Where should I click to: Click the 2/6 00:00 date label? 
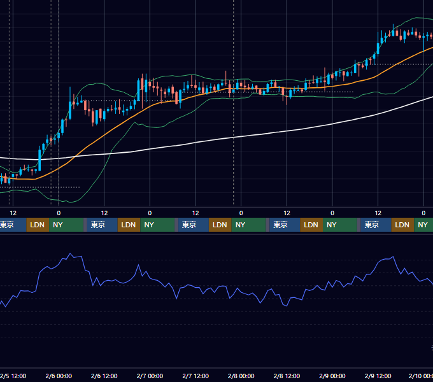coord(59,376)
